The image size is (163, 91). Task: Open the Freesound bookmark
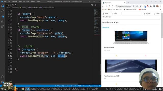[x=131, y=9]
